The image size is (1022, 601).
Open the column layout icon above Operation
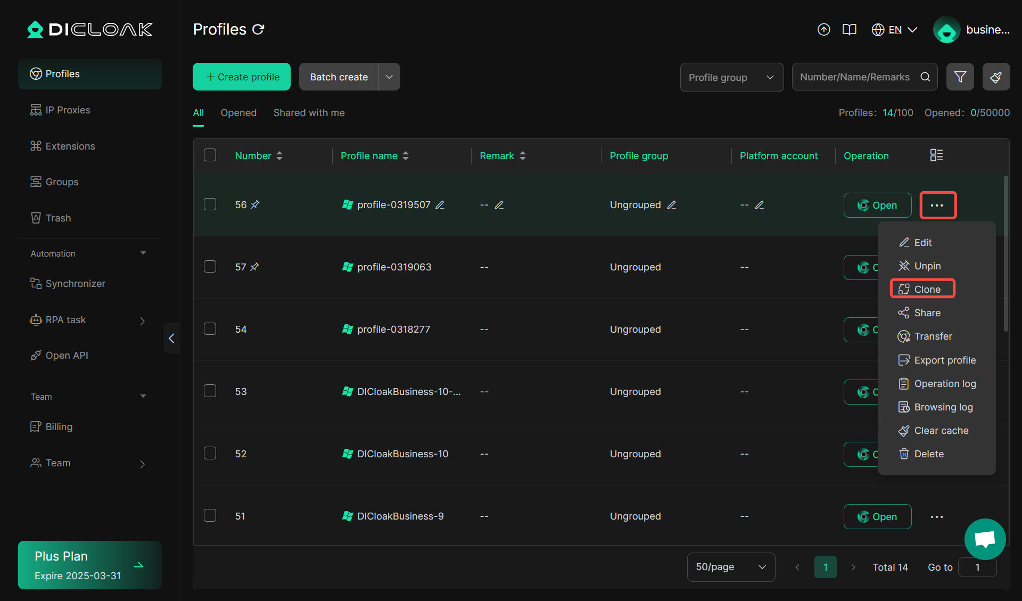[936, 155]
